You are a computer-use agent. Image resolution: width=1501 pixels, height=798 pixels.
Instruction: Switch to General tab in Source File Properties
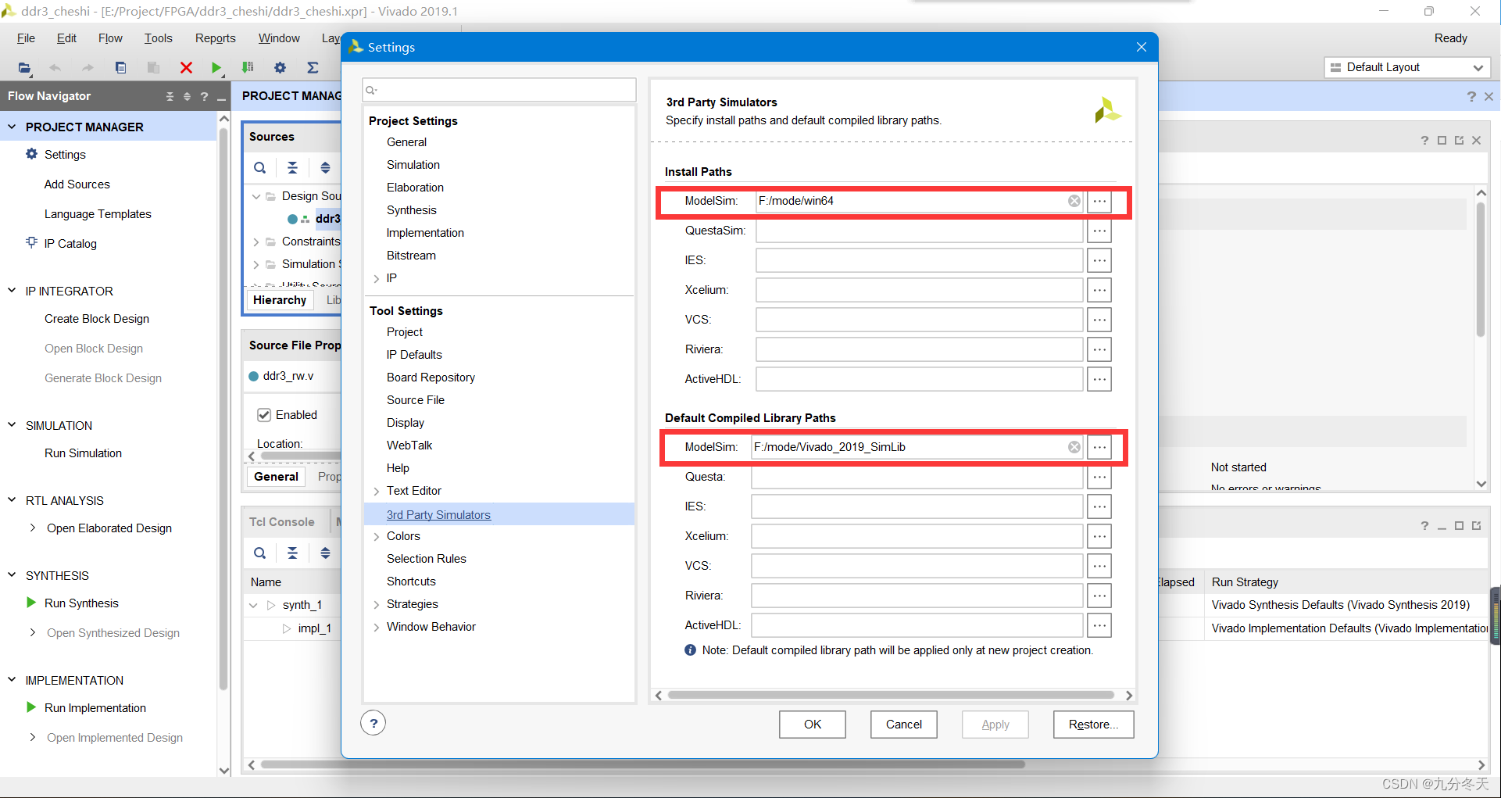pyautogui.click(x=276, y=477)
